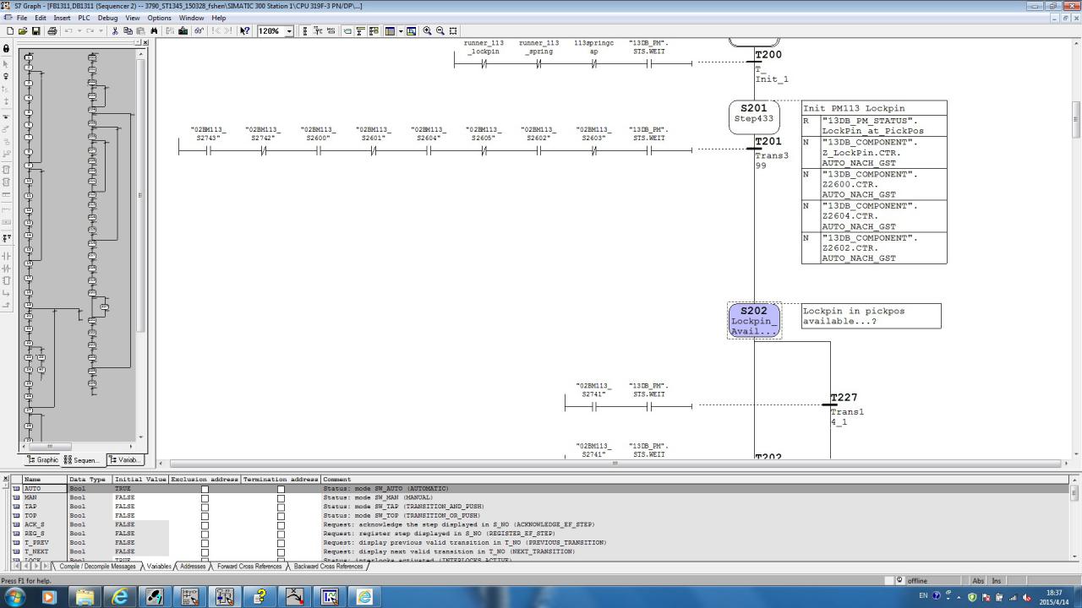Tick the Termination address checkbox for TOP
Image resolution: width=1082 pixels, height=608 pixels.
pos(281,516)
